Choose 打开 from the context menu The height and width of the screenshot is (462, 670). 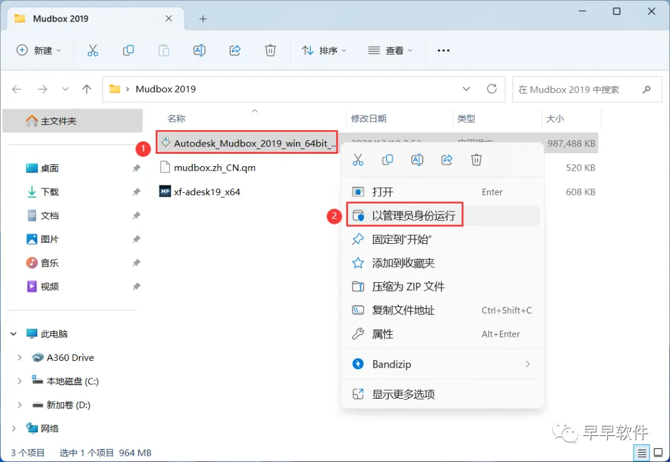442,192
